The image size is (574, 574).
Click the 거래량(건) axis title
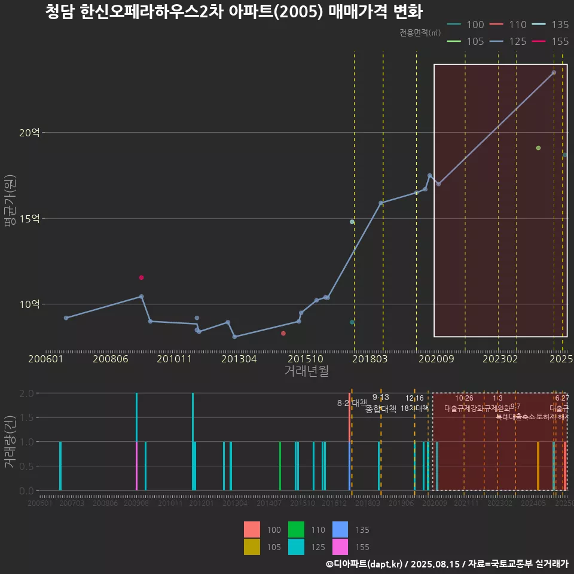pos(10,441)
